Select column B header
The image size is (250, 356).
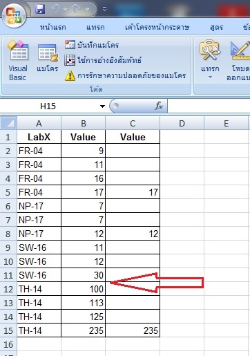pos(84,123)
